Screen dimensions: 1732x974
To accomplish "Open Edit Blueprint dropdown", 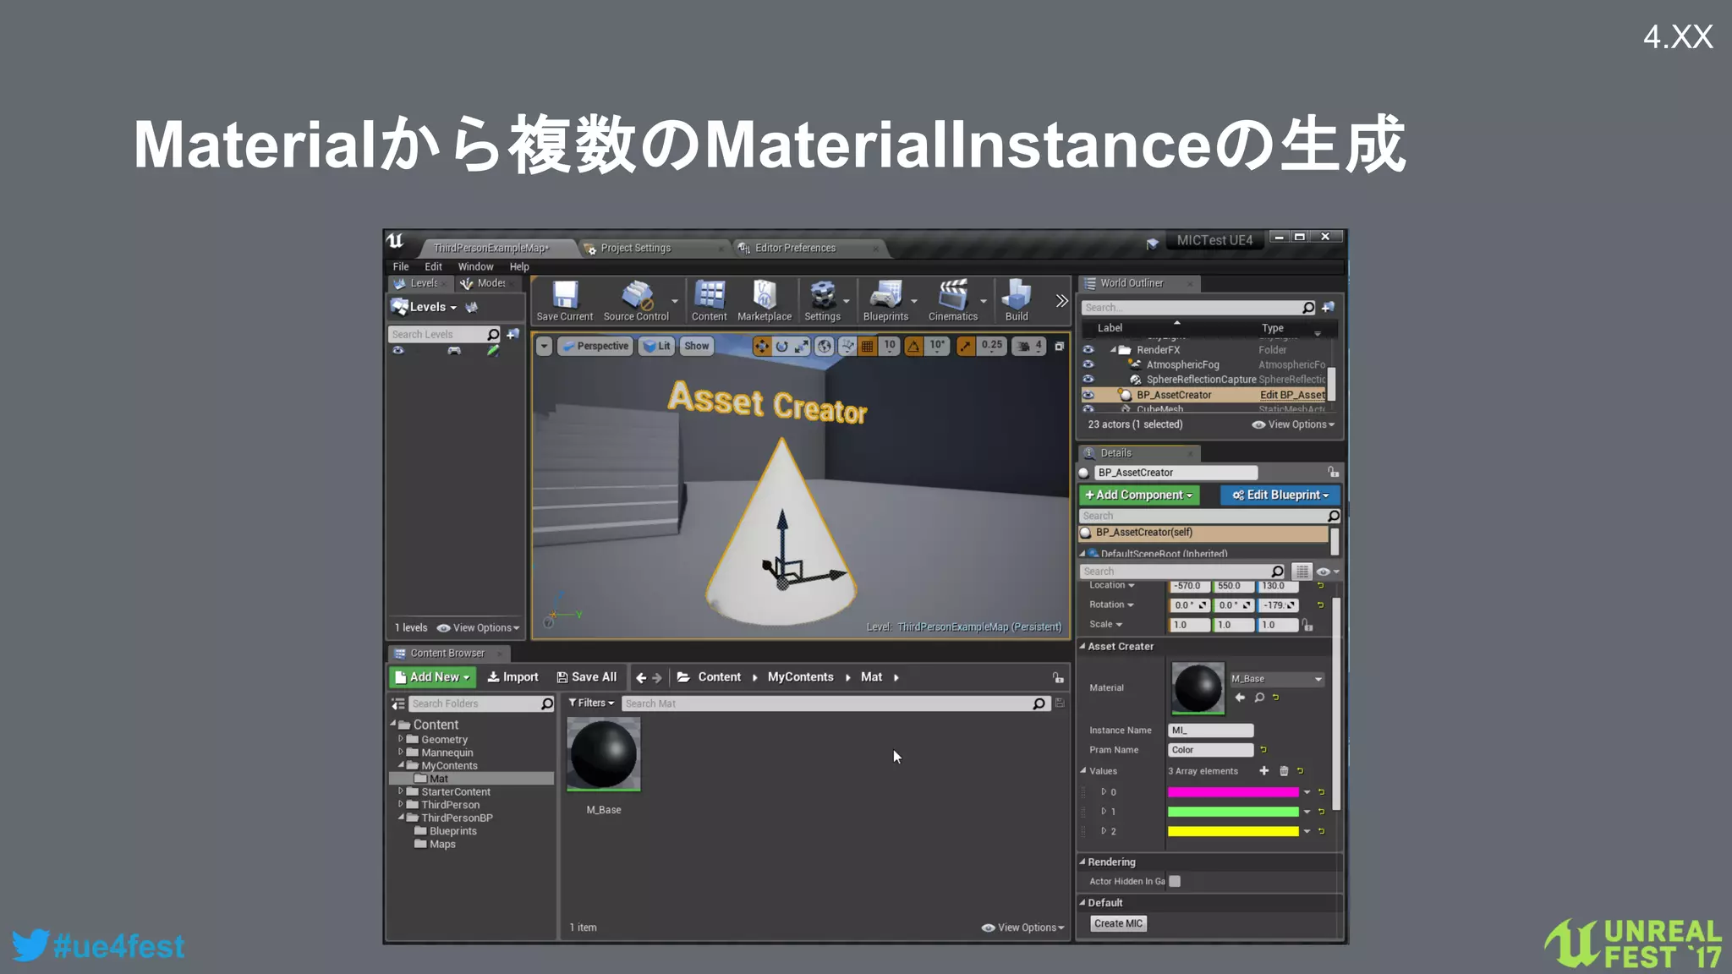I will pos(1280,495).
